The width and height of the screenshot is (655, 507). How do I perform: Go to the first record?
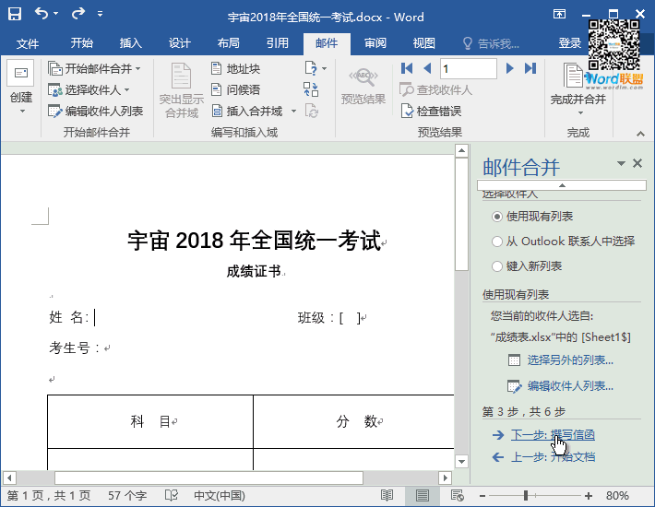pos(407,68)
